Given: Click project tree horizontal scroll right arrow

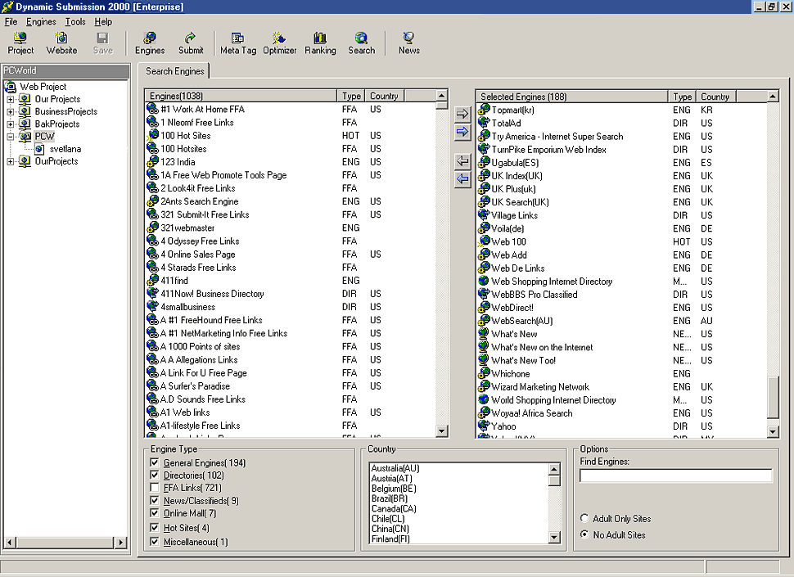Looking at the screenshot, I should [120, 542].
